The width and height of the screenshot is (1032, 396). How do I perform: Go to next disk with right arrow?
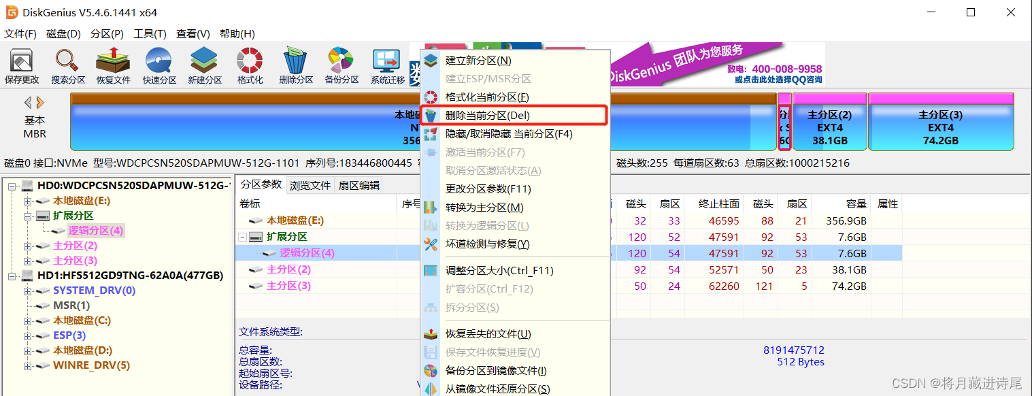(41, 103)
